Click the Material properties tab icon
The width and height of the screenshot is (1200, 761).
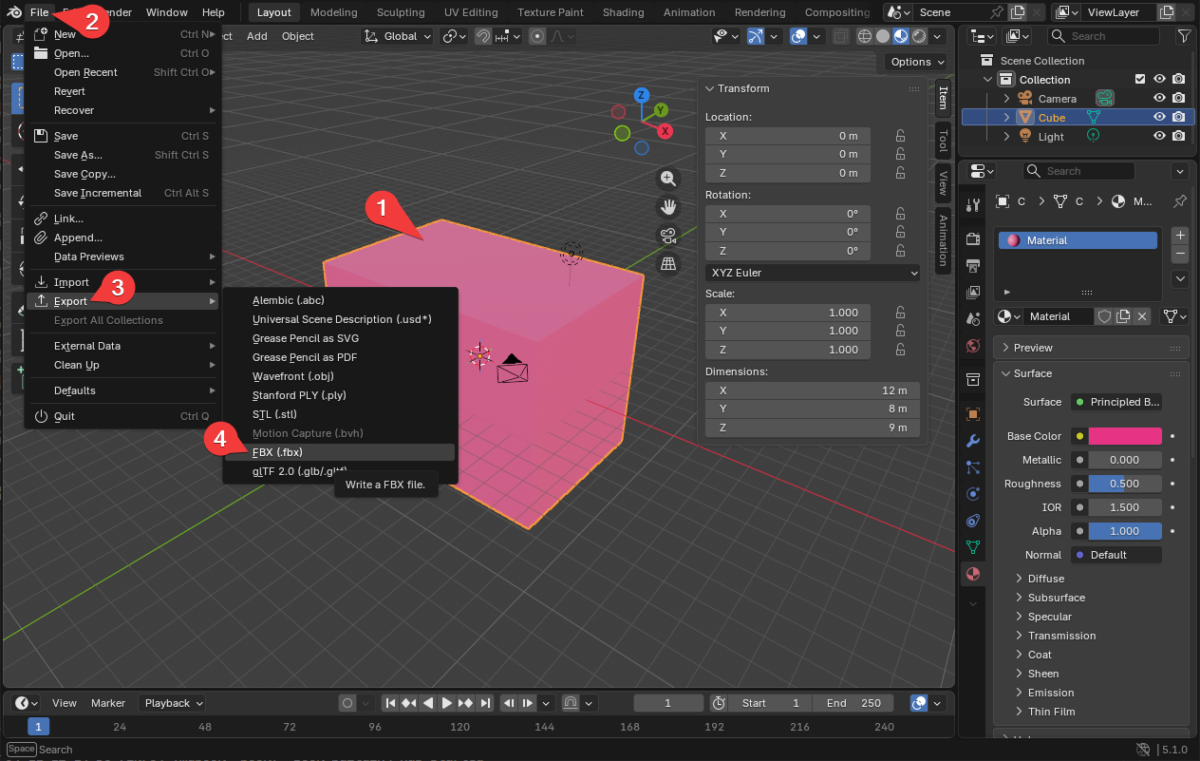coord(972,574)
